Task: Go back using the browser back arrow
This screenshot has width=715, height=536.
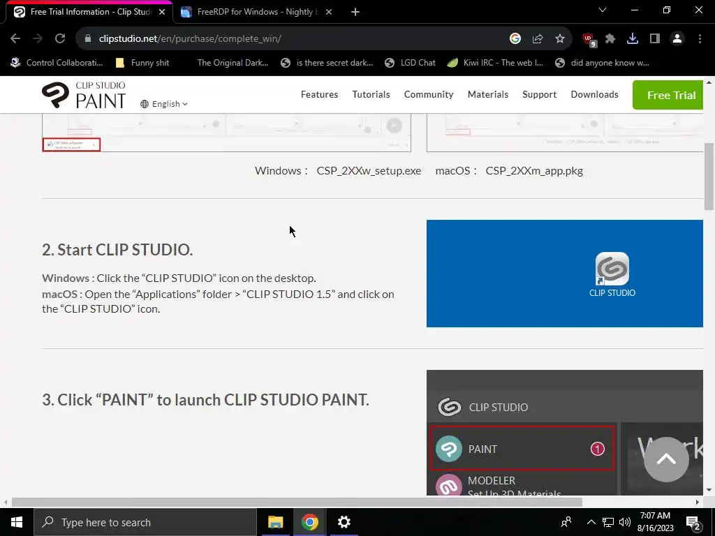Action: (15, 39)
